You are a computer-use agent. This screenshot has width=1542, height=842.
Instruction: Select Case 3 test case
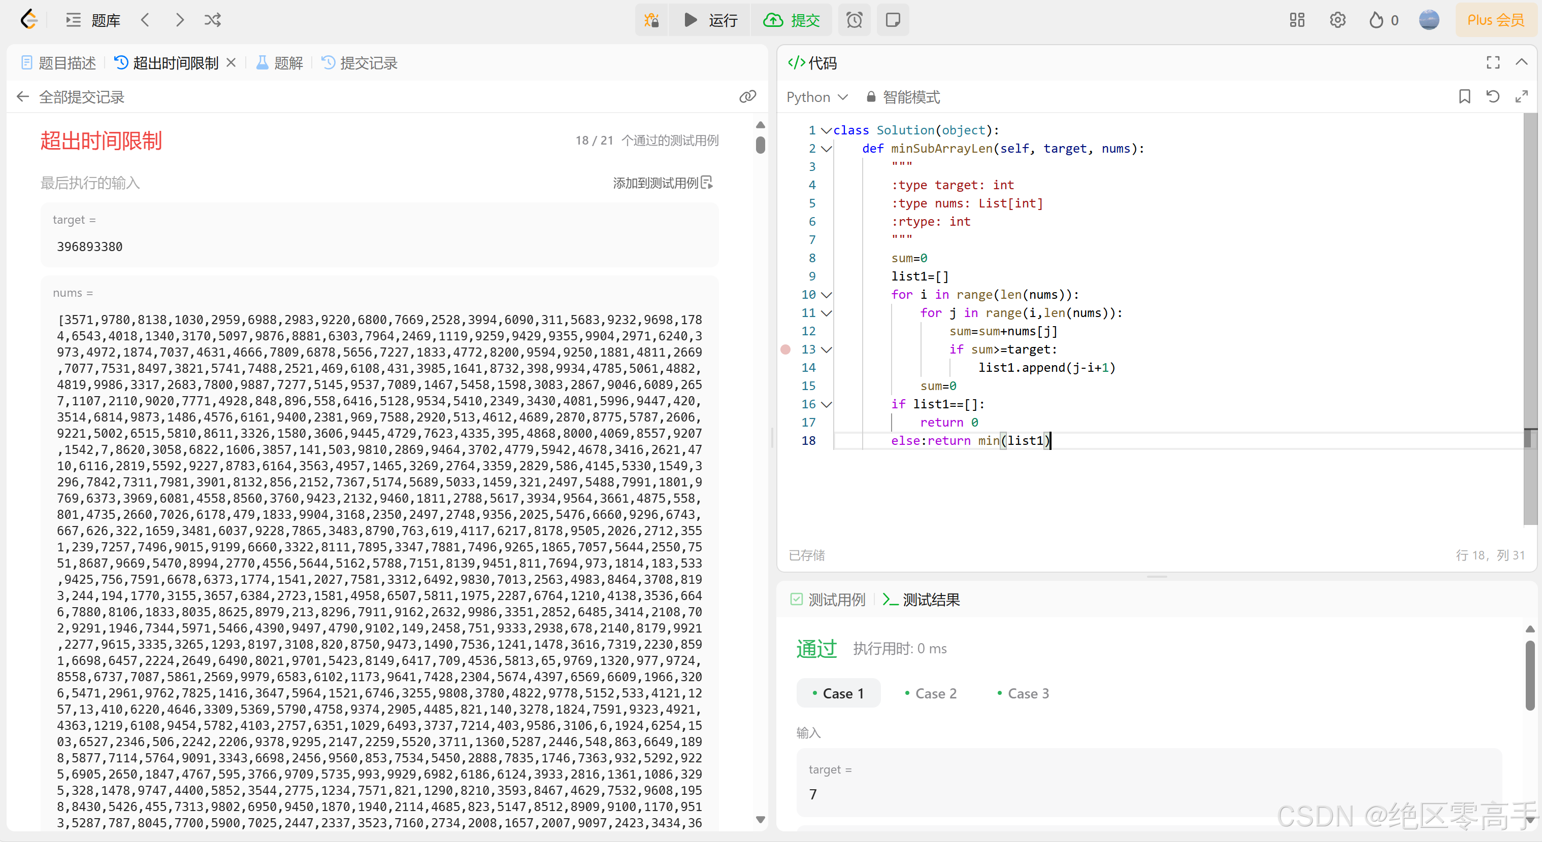1023,694
